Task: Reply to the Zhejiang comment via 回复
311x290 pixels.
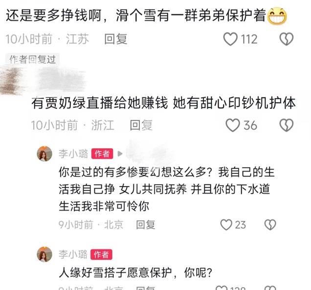Action: [x=141, y=125]
